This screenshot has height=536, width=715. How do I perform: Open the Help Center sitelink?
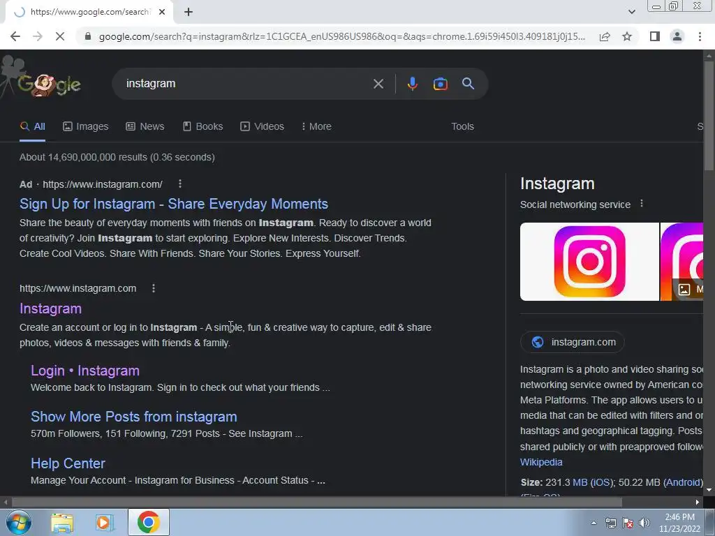point(68,463)
